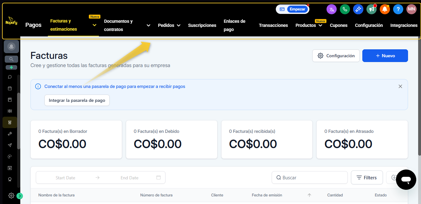Open conversations chat bubble in sidebar
The image size is (421, 204).
pos(10,77)
